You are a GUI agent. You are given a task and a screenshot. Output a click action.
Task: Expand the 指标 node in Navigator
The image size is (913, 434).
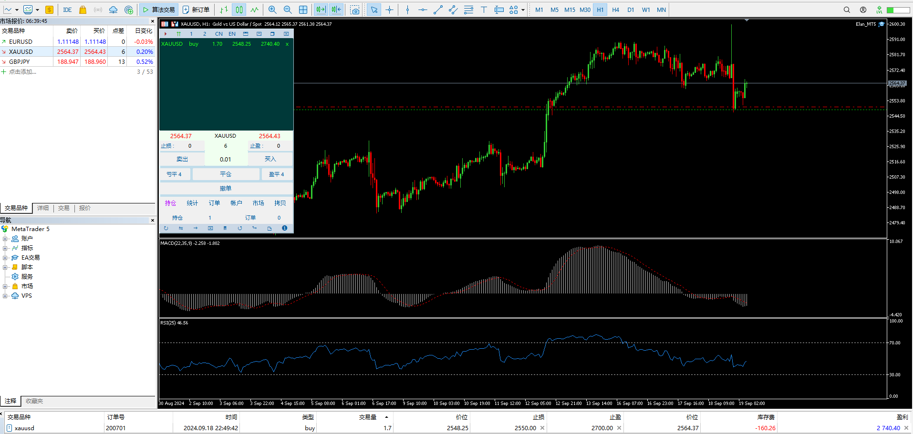click(5, 248)
